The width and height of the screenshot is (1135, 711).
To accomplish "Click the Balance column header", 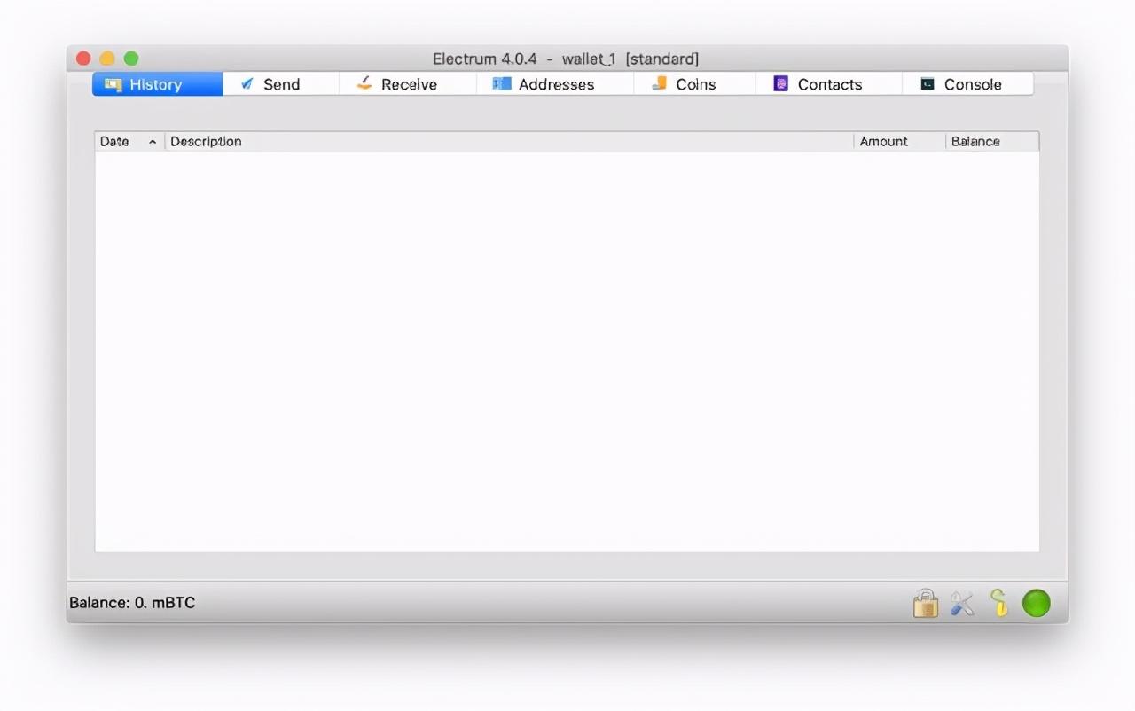I will (x=992, y=141).
